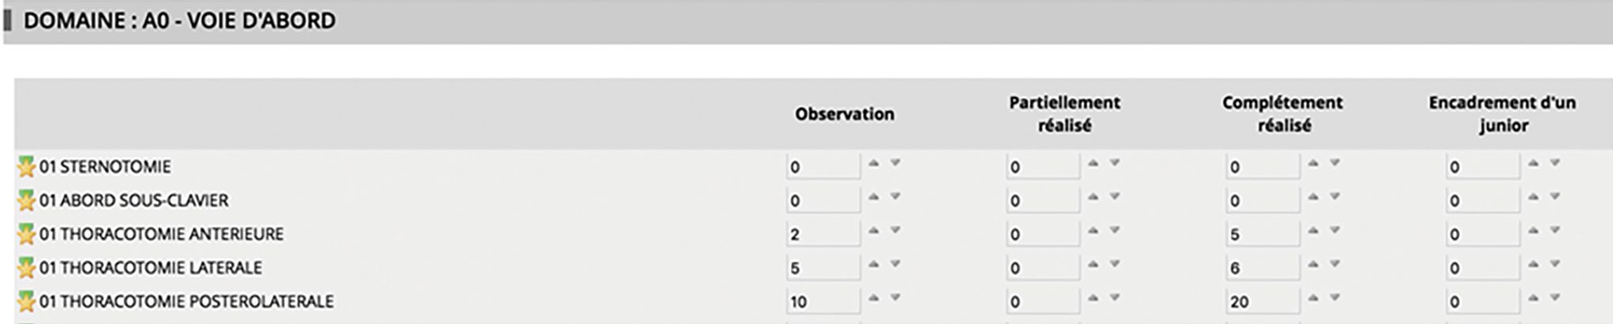The image size is (1613, 324).
Task: Click Encadrement d'un junior field for Abord Sous-Clavier
Action: [1482, 201]
